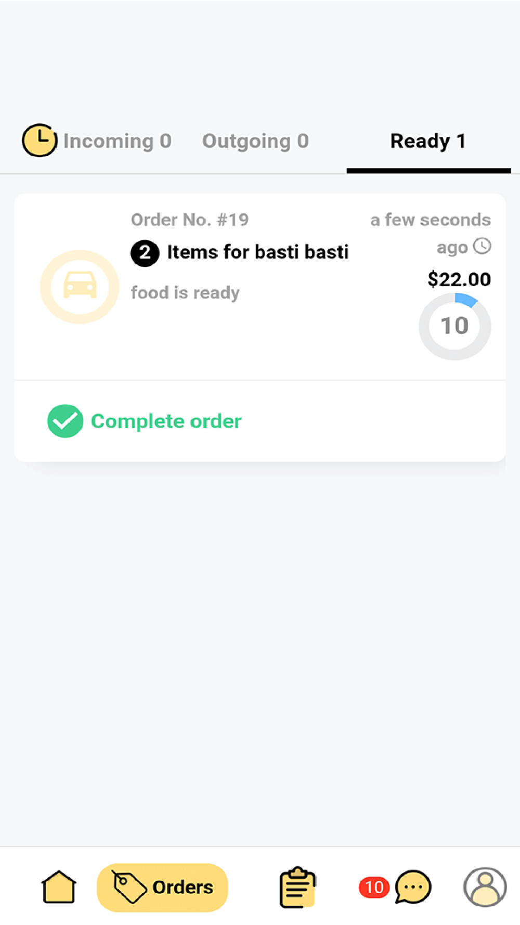Image resolution: width=520 pixels, height=925 pixels.
Task: Open the user profile icon
Action: 485,887
